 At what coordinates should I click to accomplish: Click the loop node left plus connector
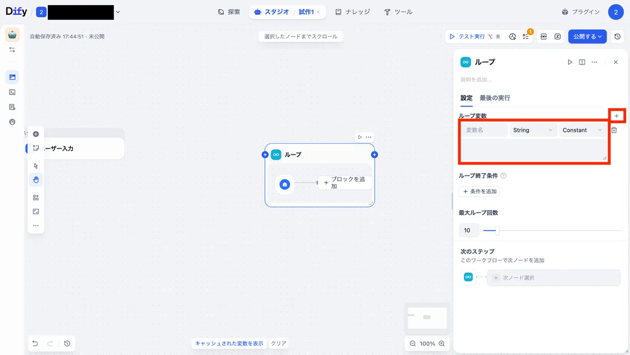265,154
